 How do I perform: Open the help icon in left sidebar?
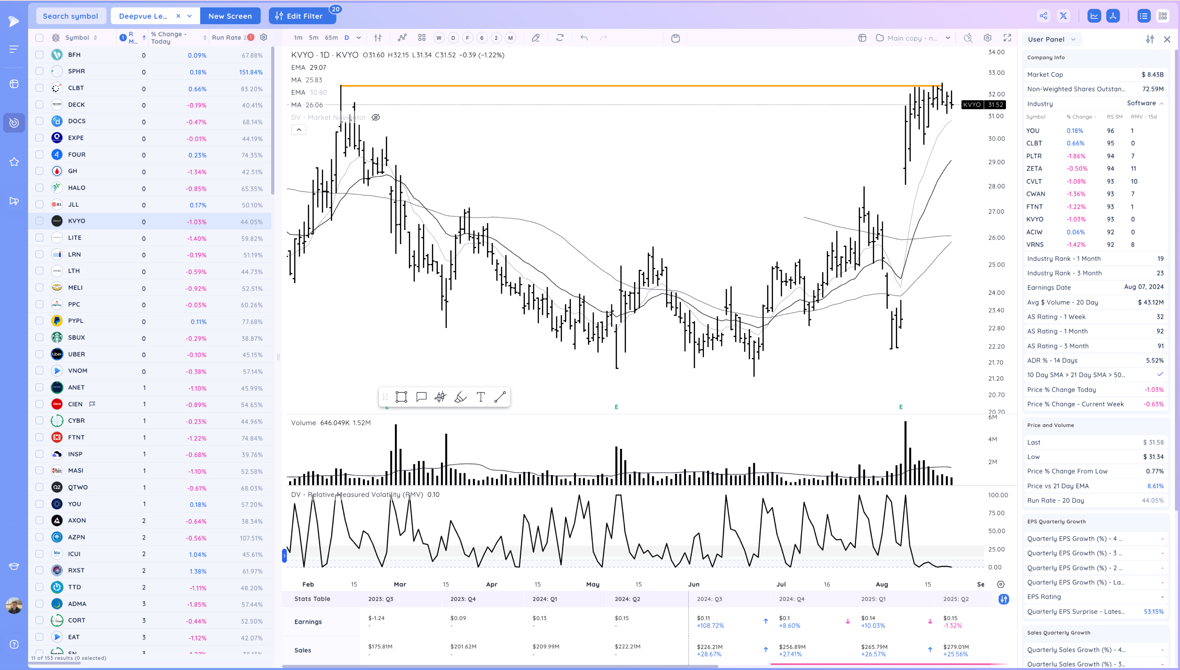(14, 644)
